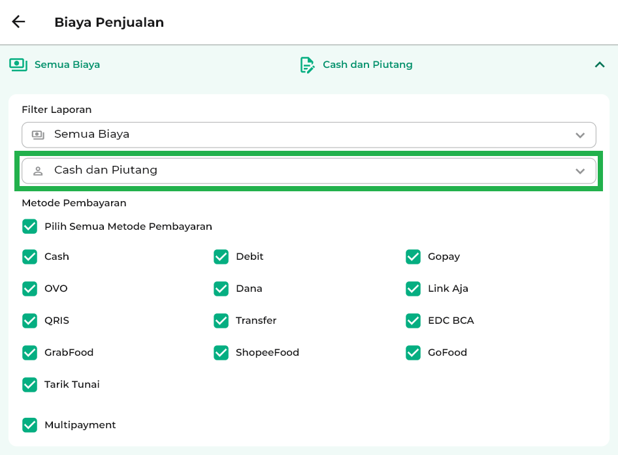The height and width of the screenshot is (455, 618).
Task: Open the Semua Biaya dropdown arrow
Action: pos(579,135)
